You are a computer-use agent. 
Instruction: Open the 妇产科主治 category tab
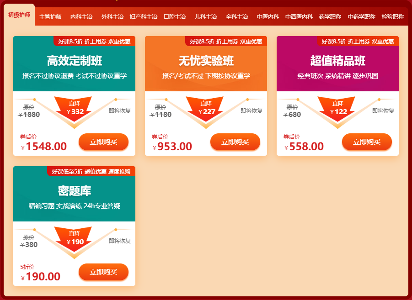[144, 17]
